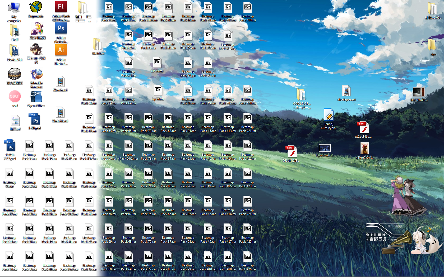Open the 1-99.psd Photoshop file
444x277 pixels.
pos(35,121)
